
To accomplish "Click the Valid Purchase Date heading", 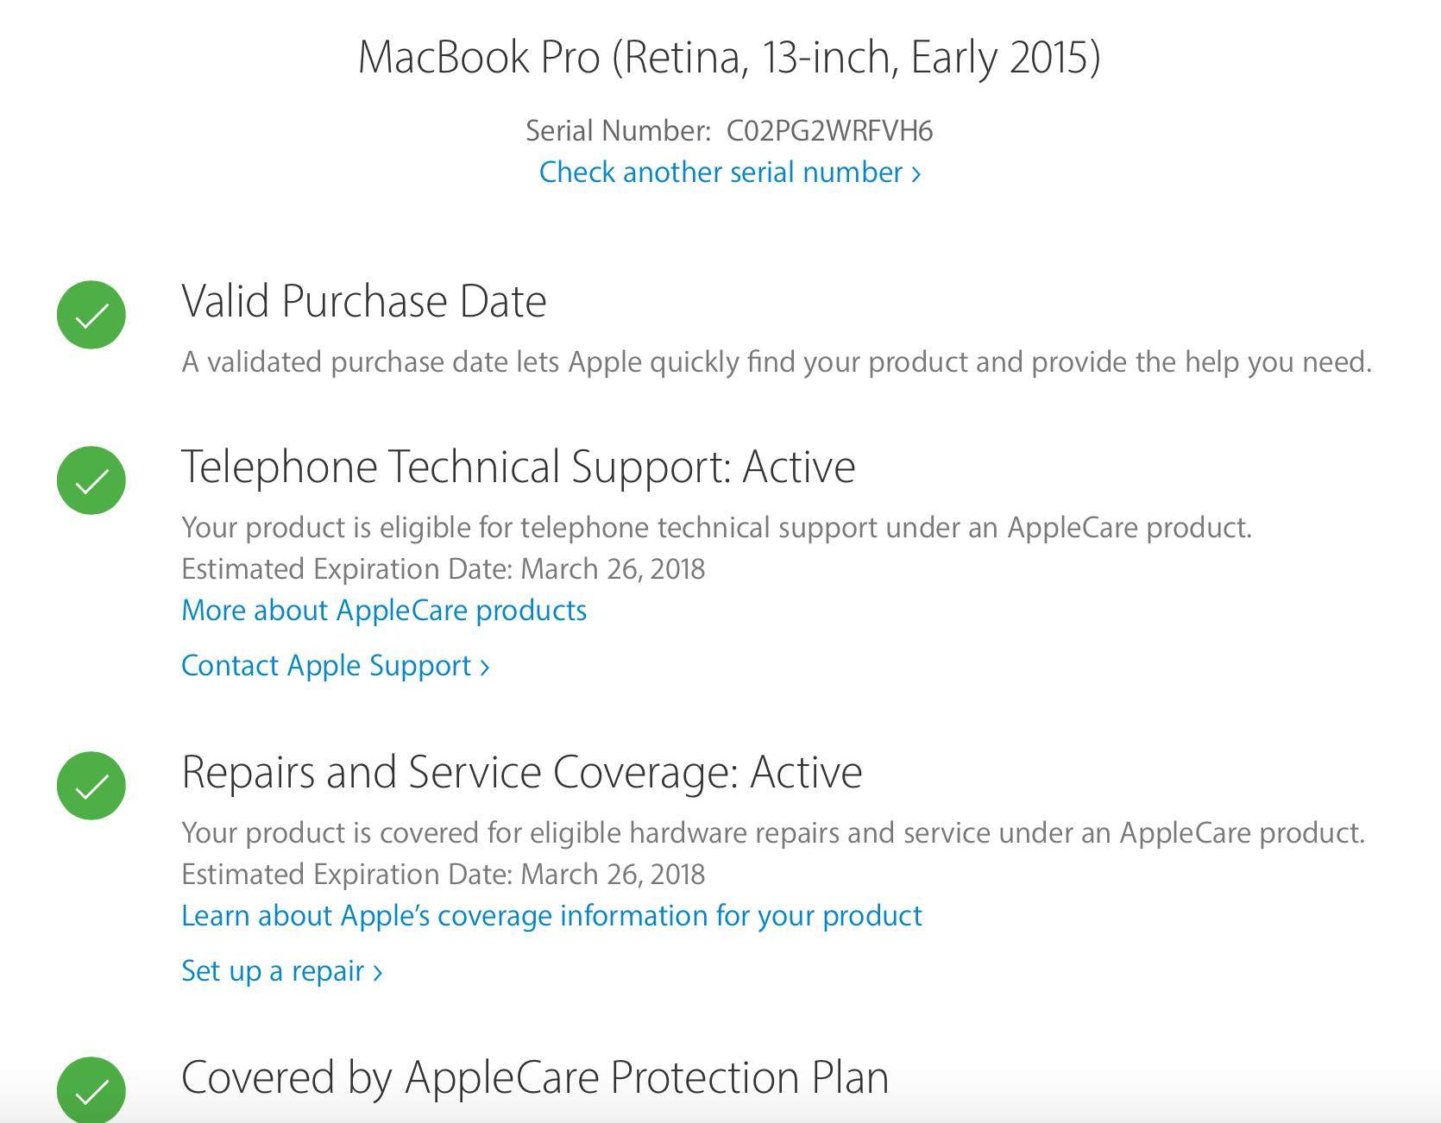I will (x=364, y=301).
